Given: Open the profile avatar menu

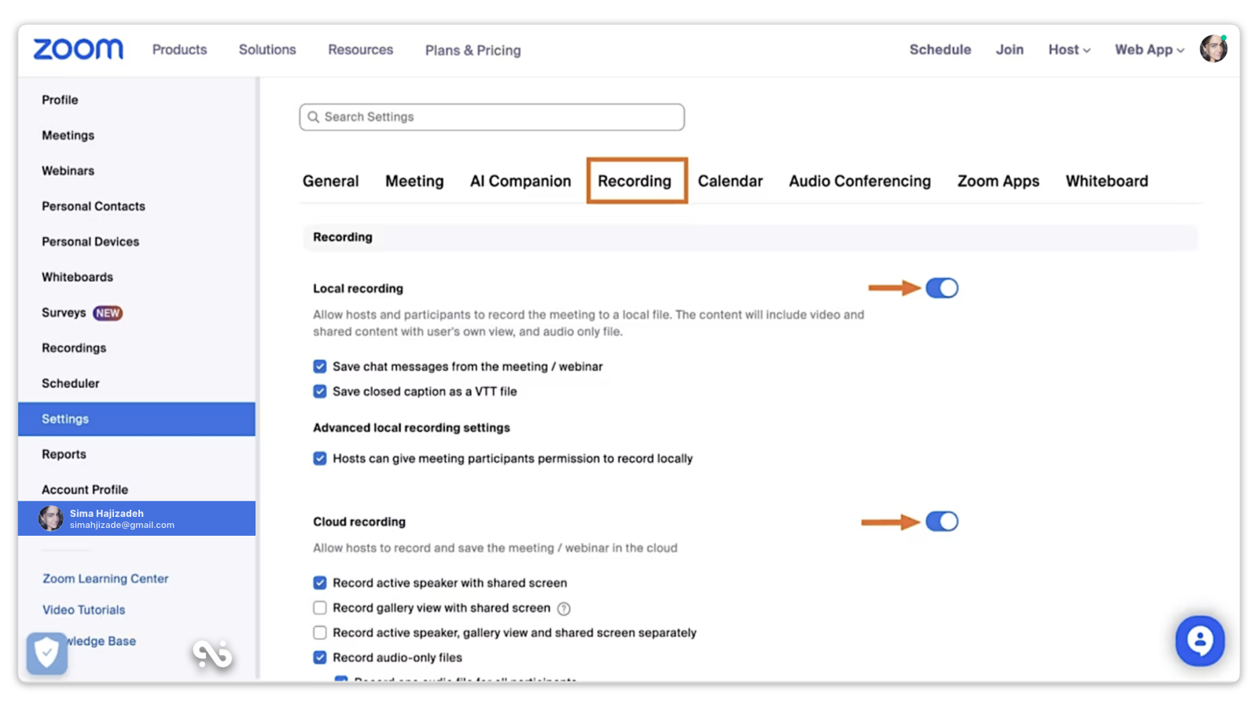Looking at the screenshot, I should point(1213,49).
